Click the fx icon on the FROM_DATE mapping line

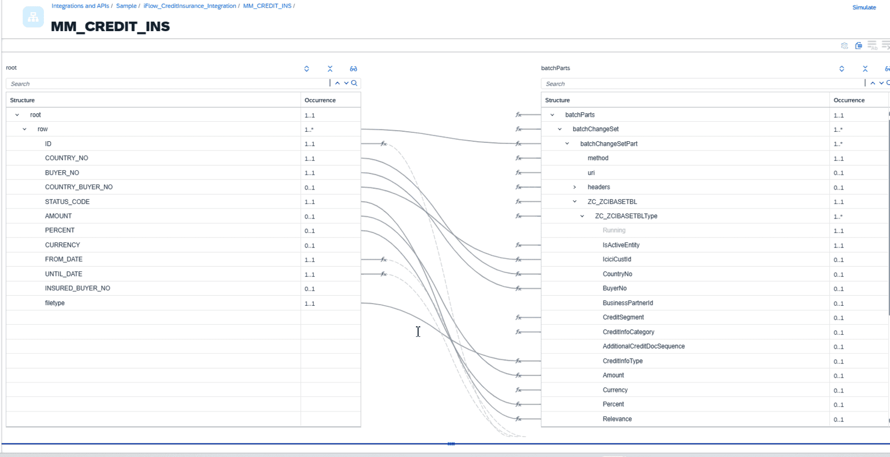click(x=383, y=260)
